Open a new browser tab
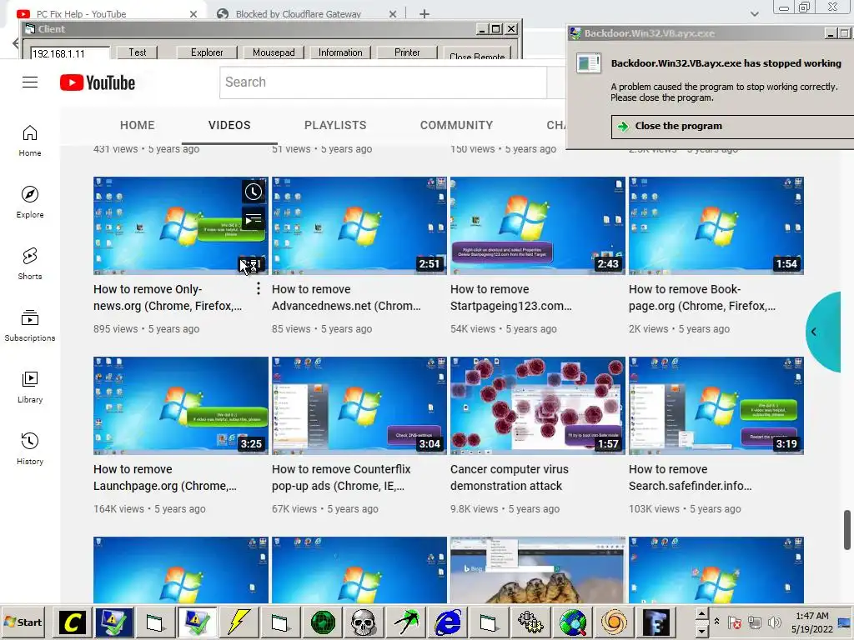Image resolution: width=854 pixels, height=640 pixels. tap(424, 14)
